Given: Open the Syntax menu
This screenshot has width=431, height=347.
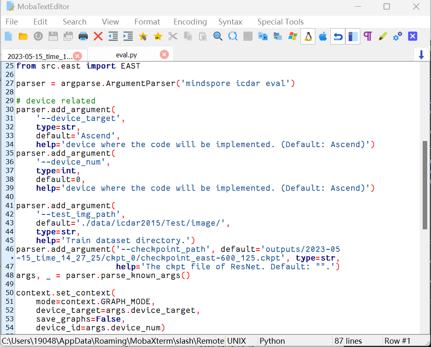Looking at the screenshot, I should (x=230, y=22).
